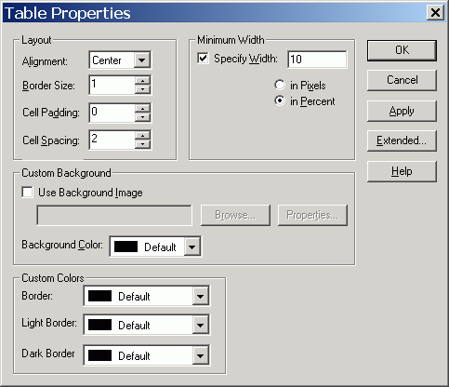Increase Border Size with up arrow

[142, 81]
